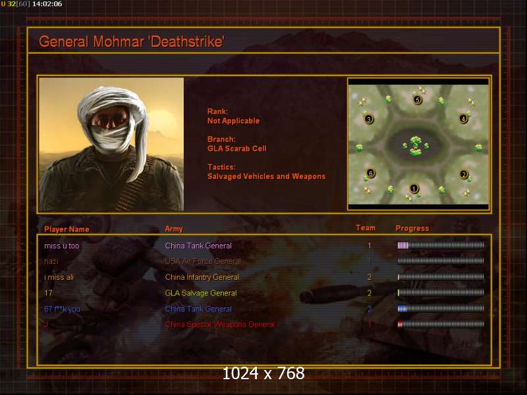Click start position 5 on the minimap
This screenshot has height=395, width=527.
point(418,100)
